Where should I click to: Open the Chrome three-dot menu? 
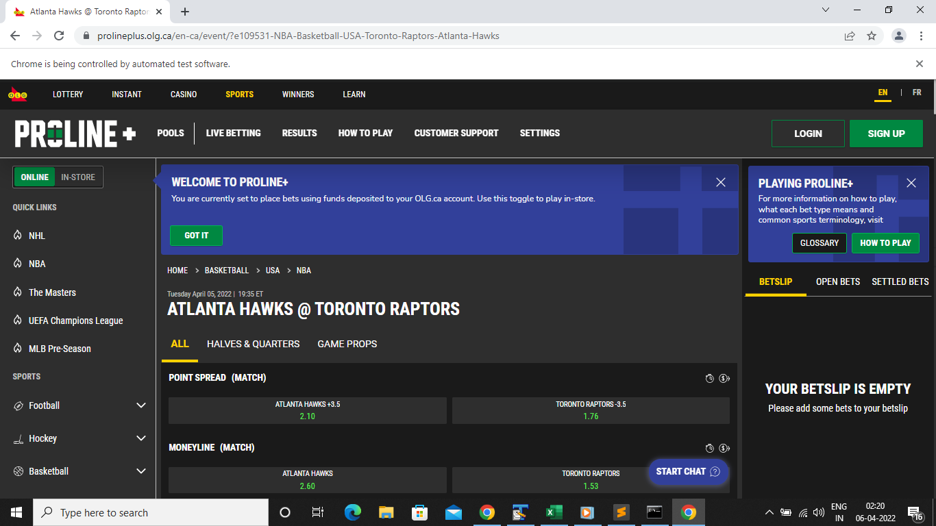[x=921, y=36]
